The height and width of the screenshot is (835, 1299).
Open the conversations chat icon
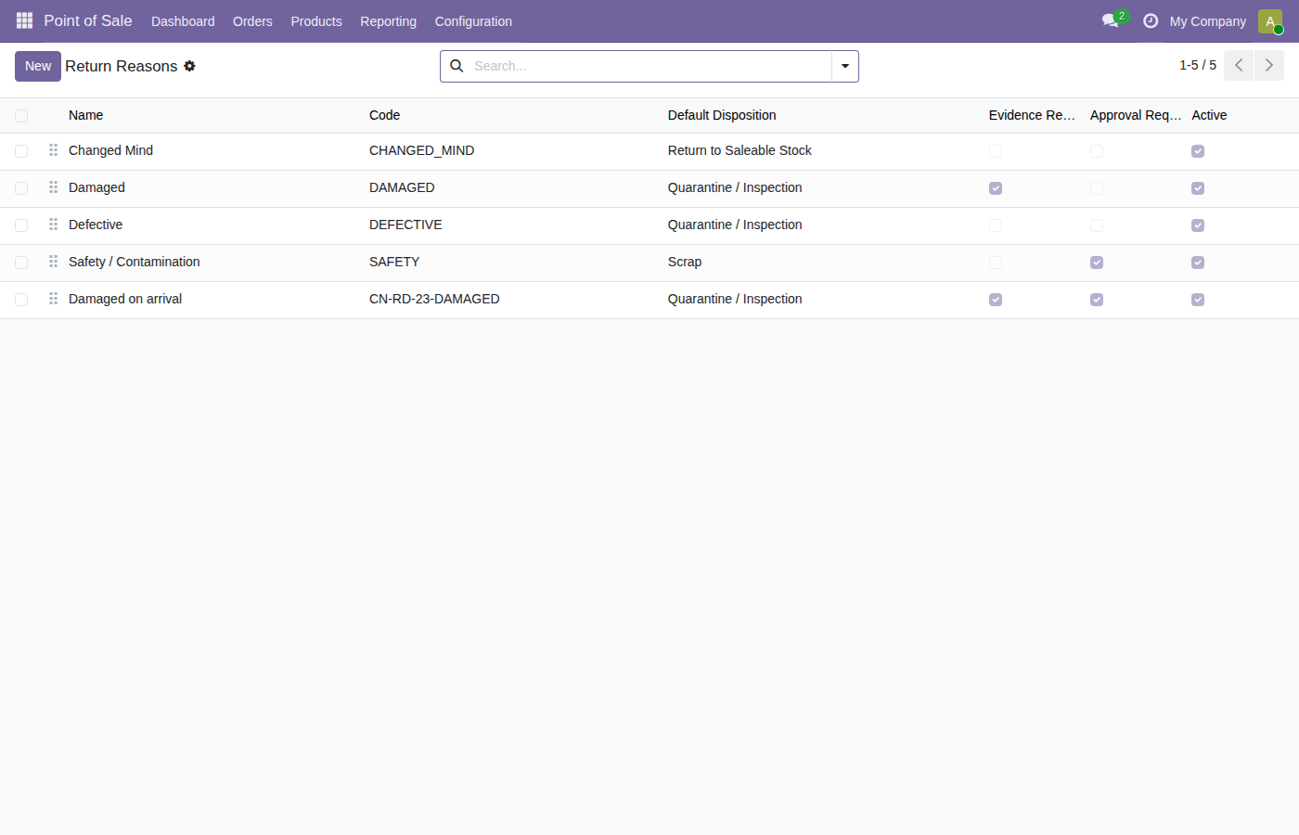(x=1111, y=20)
